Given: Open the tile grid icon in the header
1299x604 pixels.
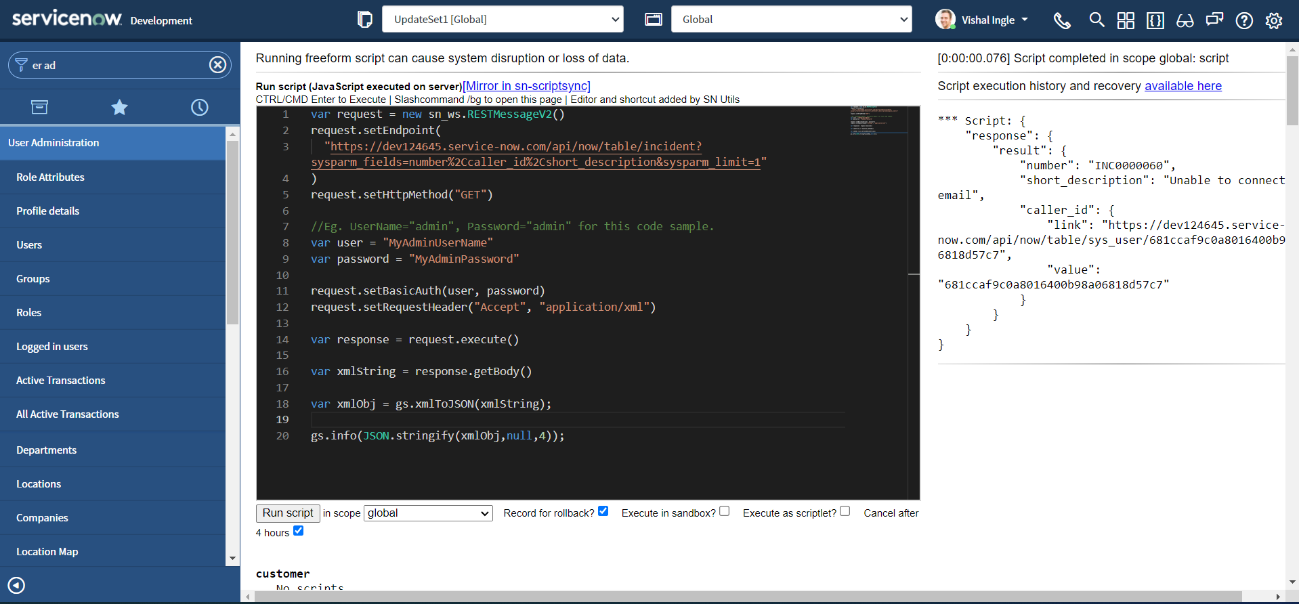Looking at the screenshot, I should coord(1126,20).
